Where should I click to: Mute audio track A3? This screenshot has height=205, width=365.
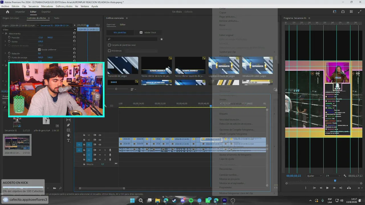pyautogui.click(x=100, y=159)
